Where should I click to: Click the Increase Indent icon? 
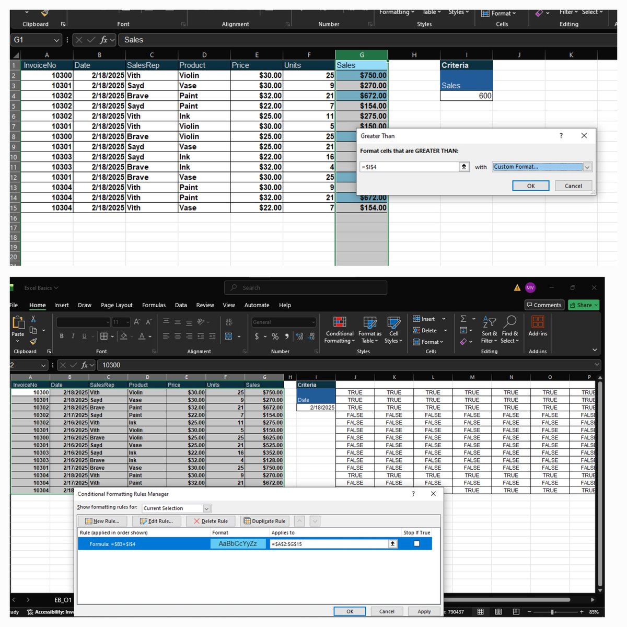[212, 336]
